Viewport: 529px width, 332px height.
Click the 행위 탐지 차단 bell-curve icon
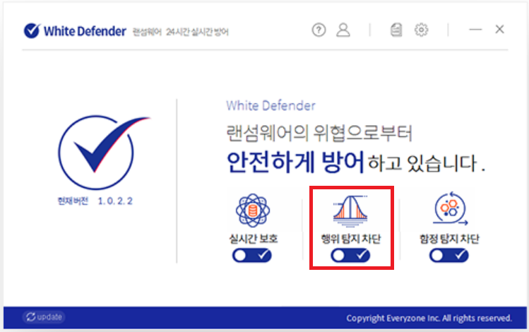click(x=350, y=211)
